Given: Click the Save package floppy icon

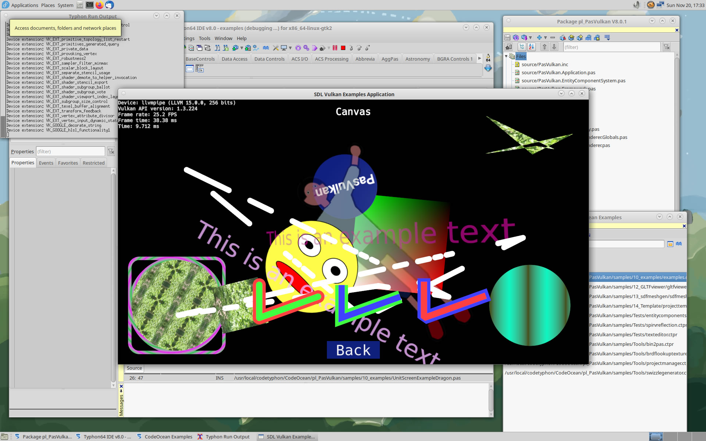Looking at the screenshot, I should (507, 37).
